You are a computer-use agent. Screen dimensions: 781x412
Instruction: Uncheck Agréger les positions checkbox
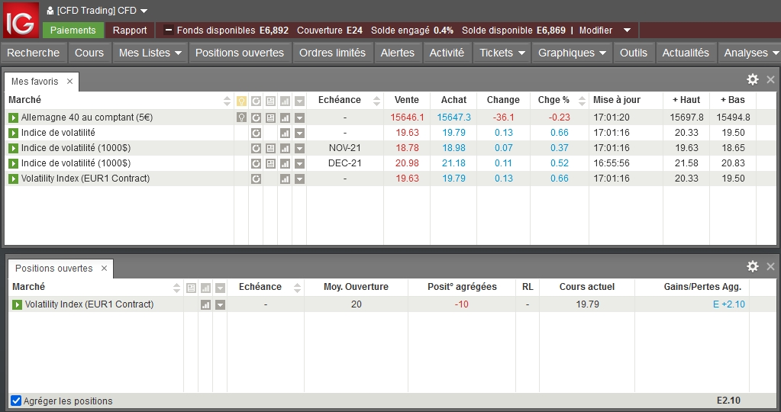click(16, 401)
